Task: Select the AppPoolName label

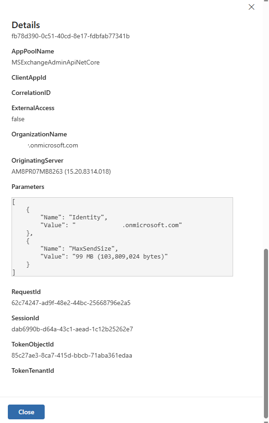Action: (x=32, y=51)
